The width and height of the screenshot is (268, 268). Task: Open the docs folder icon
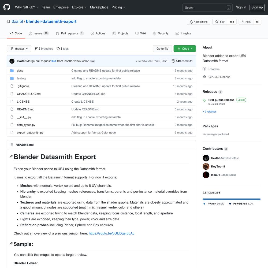click(x=12, y=70)
